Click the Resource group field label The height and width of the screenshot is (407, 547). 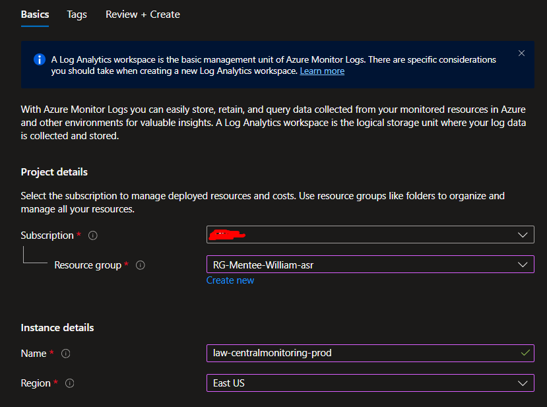[x=87, y=265]
